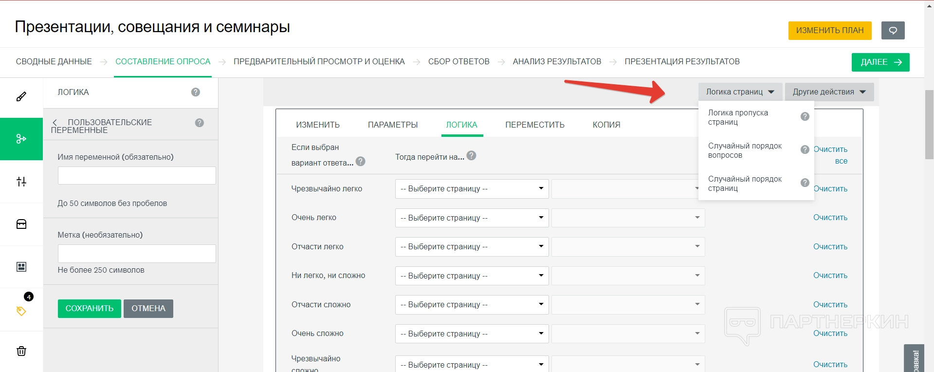Click help icon next to ЛОГИКА heading

196,92
